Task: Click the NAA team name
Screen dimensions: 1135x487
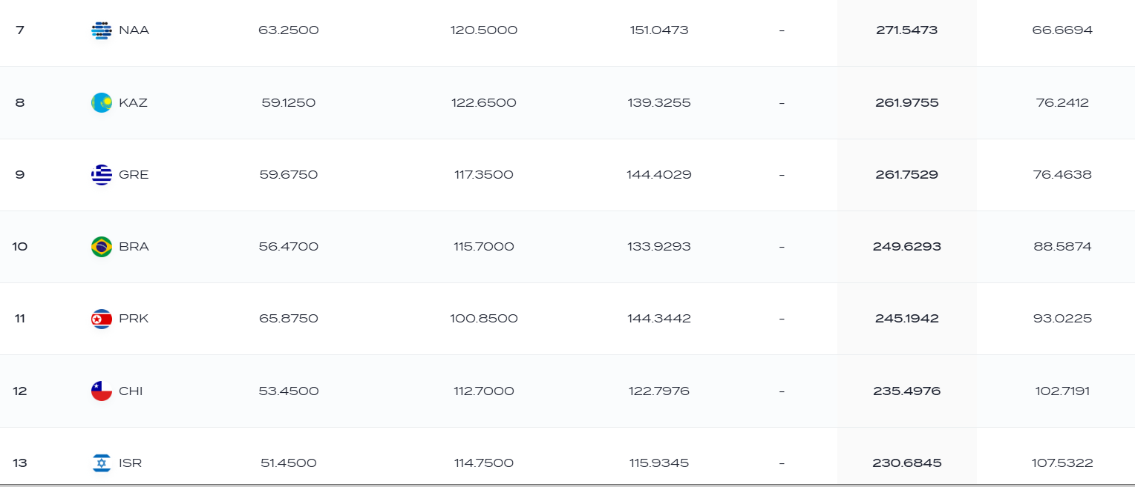Action: tap(134, 30)
